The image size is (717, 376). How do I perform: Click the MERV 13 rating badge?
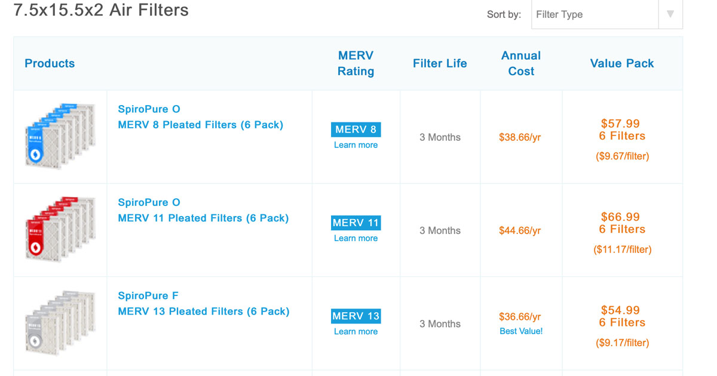pos(356,316)
